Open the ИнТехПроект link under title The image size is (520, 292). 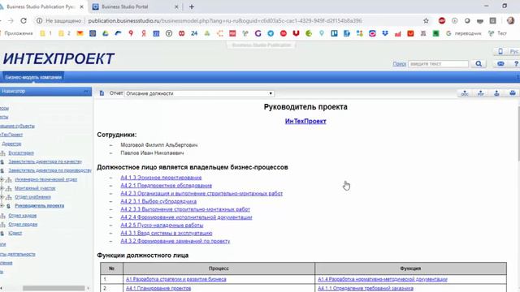coord(305,121)
